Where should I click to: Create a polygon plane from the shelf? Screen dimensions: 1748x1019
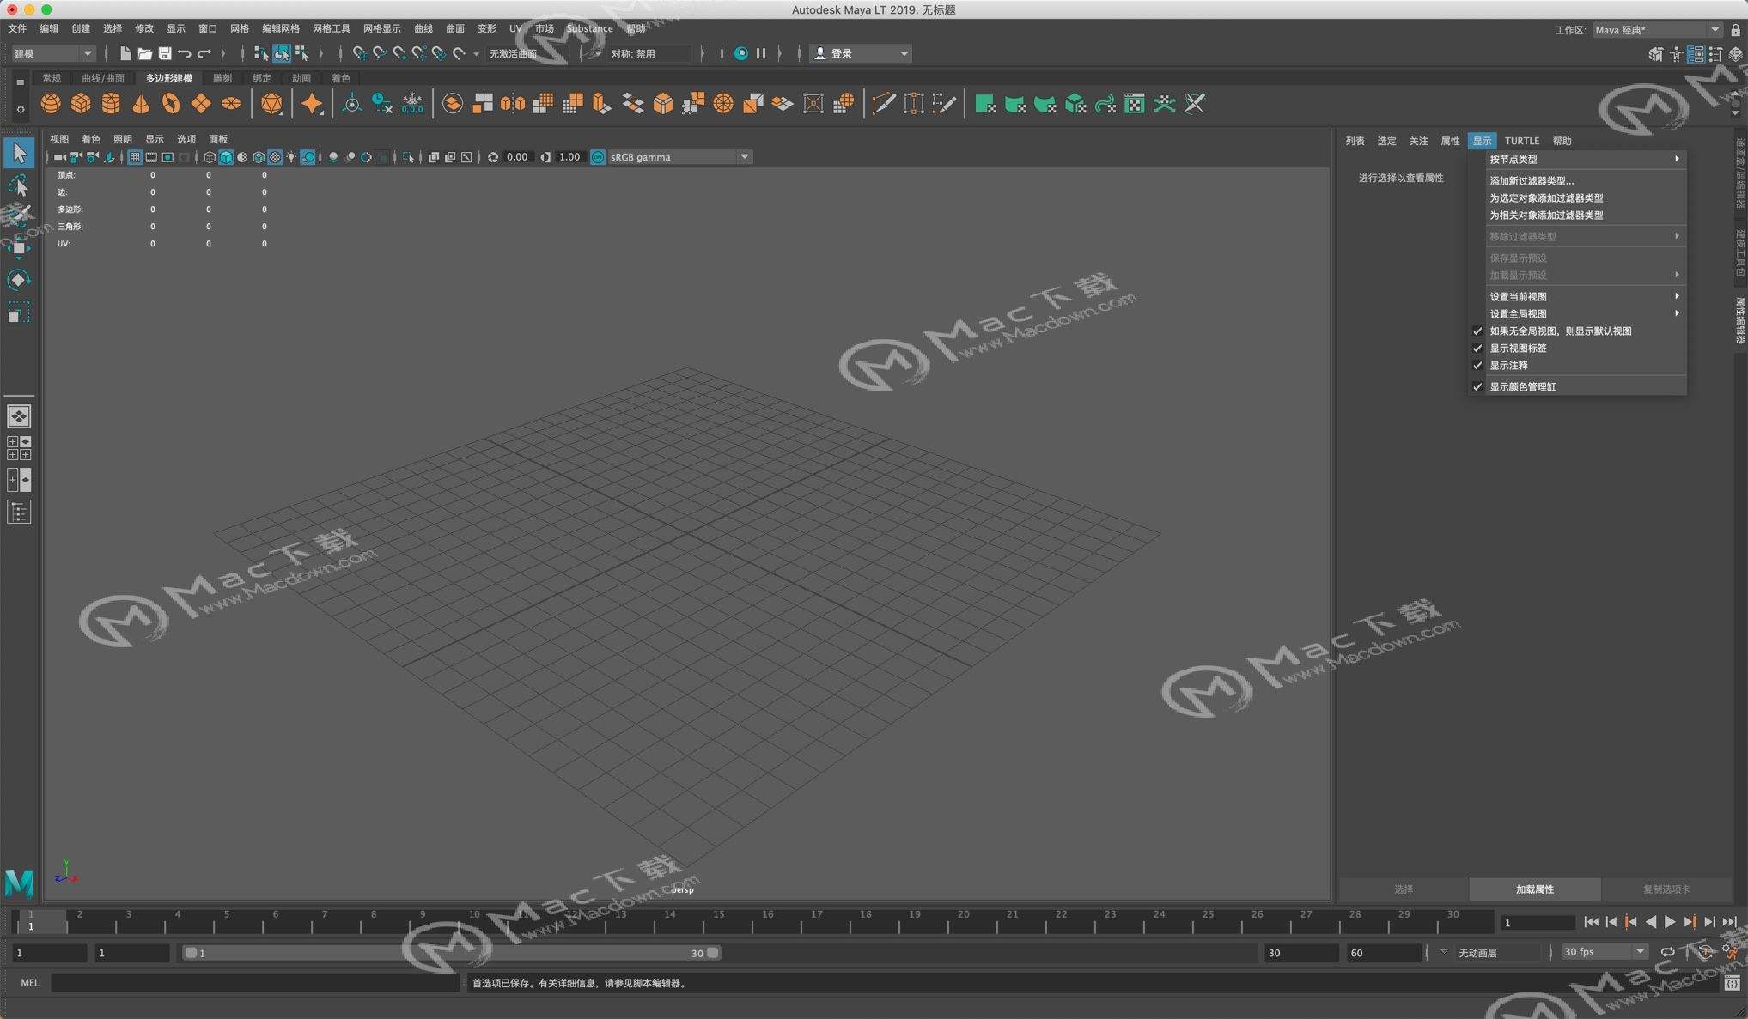(201, 104)
